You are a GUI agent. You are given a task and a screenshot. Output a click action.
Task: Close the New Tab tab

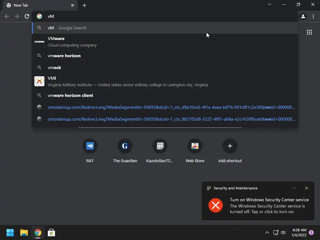72,6
